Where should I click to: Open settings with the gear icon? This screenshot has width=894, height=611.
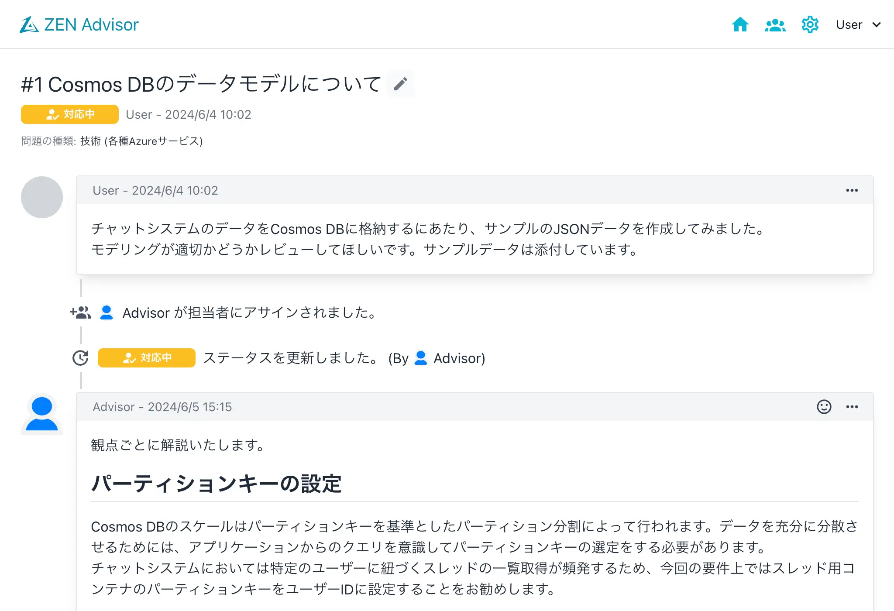[x=810, y=25]
